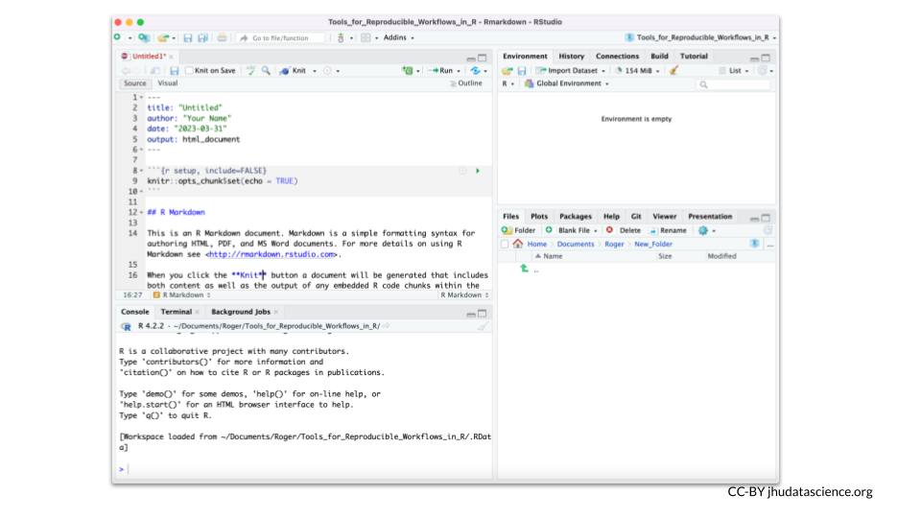Click the Insert new code chunk icon
The height and width of the screenshot is (518, 921).
pos(407,70)
